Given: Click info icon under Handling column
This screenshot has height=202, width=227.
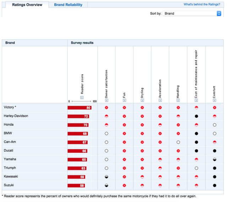Looking at the screenshot, I should coord(178,100).
